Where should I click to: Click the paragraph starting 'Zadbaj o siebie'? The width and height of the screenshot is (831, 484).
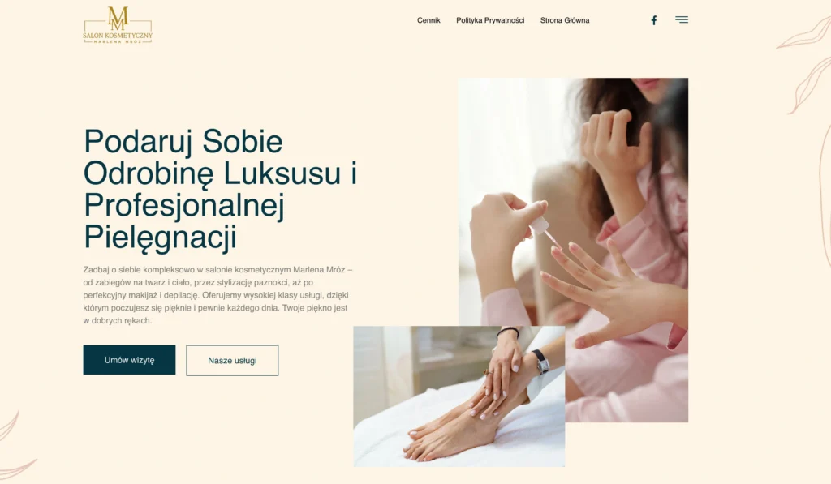(x=217, y=295)
